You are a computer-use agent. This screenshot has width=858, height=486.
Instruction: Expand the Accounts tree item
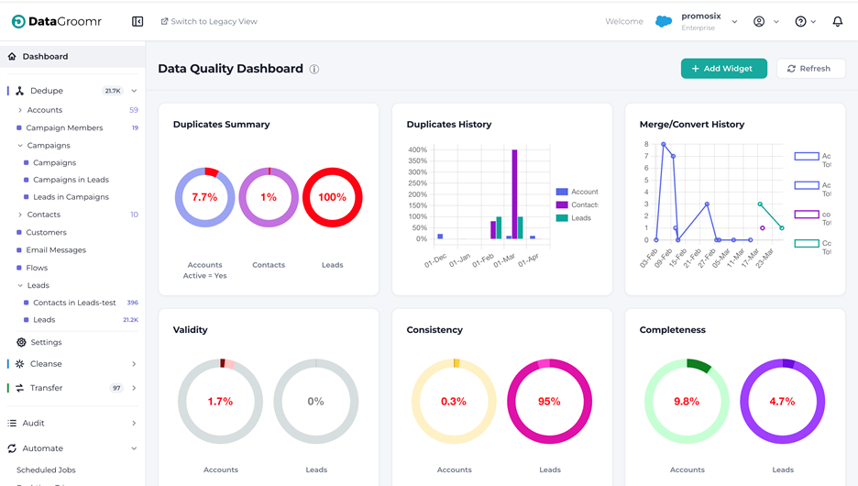20,110
